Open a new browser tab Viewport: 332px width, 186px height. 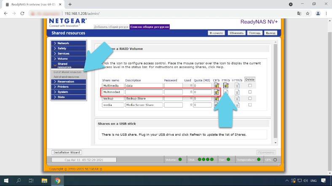(70, 4)
